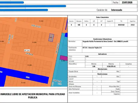Click block label 9-216 on the map
Viewport: 138px width, 103px height.
click(23, 83)
